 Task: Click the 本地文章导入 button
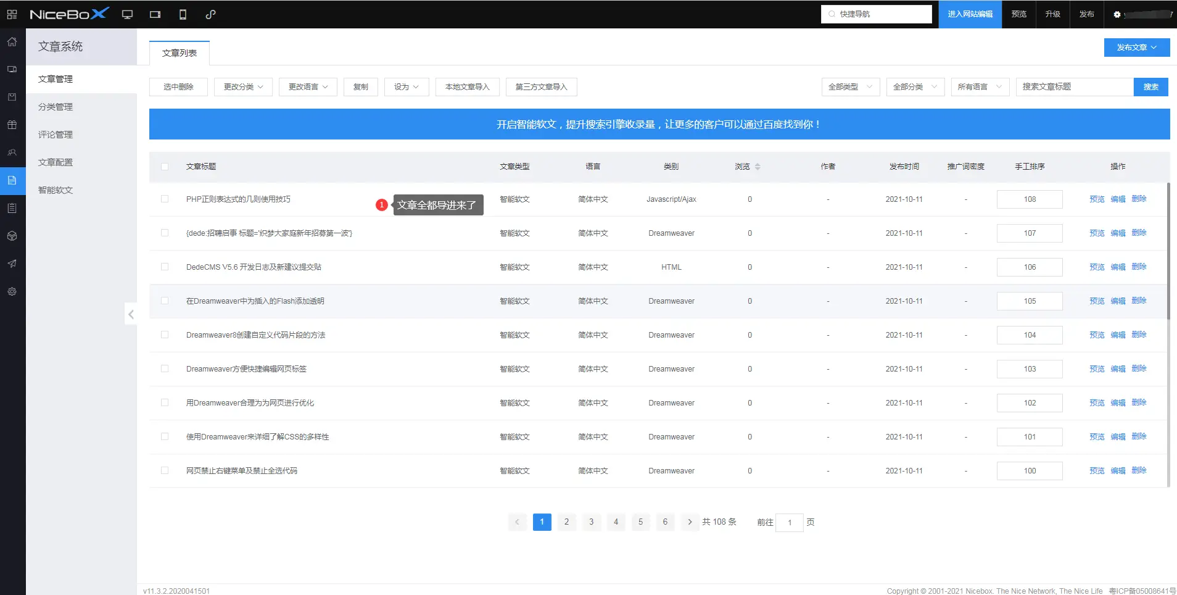click(468, 87)
